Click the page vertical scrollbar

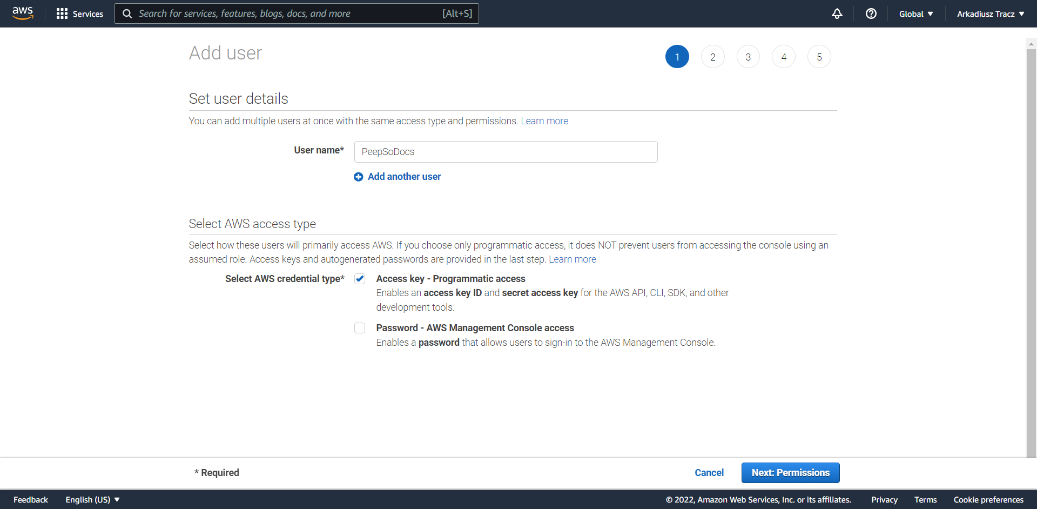(1031, 253)
